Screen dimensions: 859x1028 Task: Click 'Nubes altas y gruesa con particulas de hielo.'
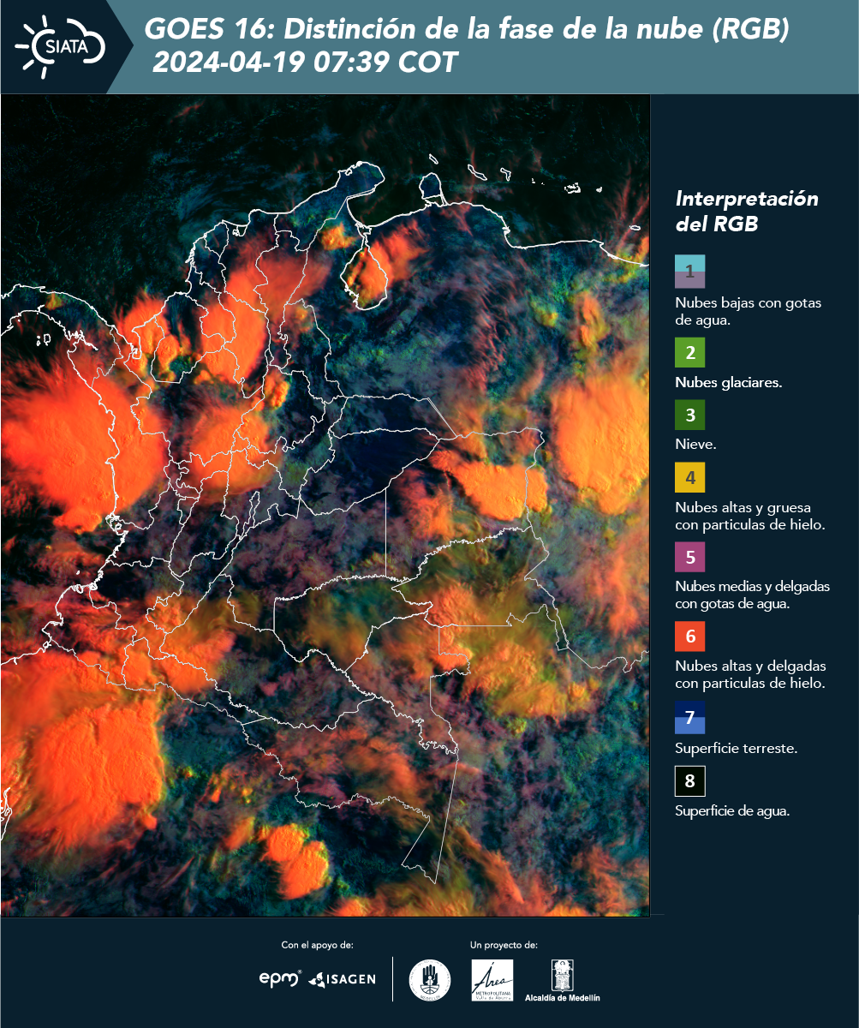(749, 517)
